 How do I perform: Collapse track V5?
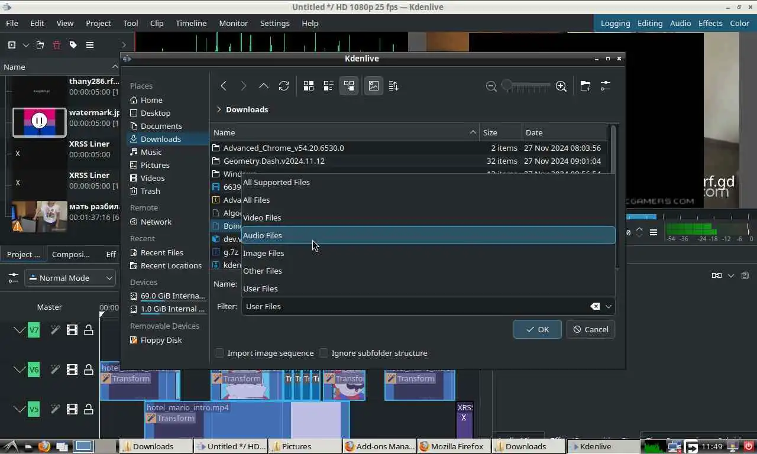coord(20,408)
